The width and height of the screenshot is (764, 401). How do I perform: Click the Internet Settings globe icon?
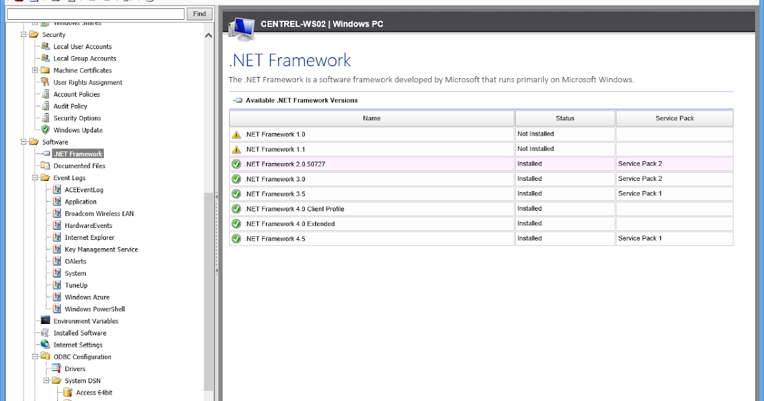coord(45,345)
